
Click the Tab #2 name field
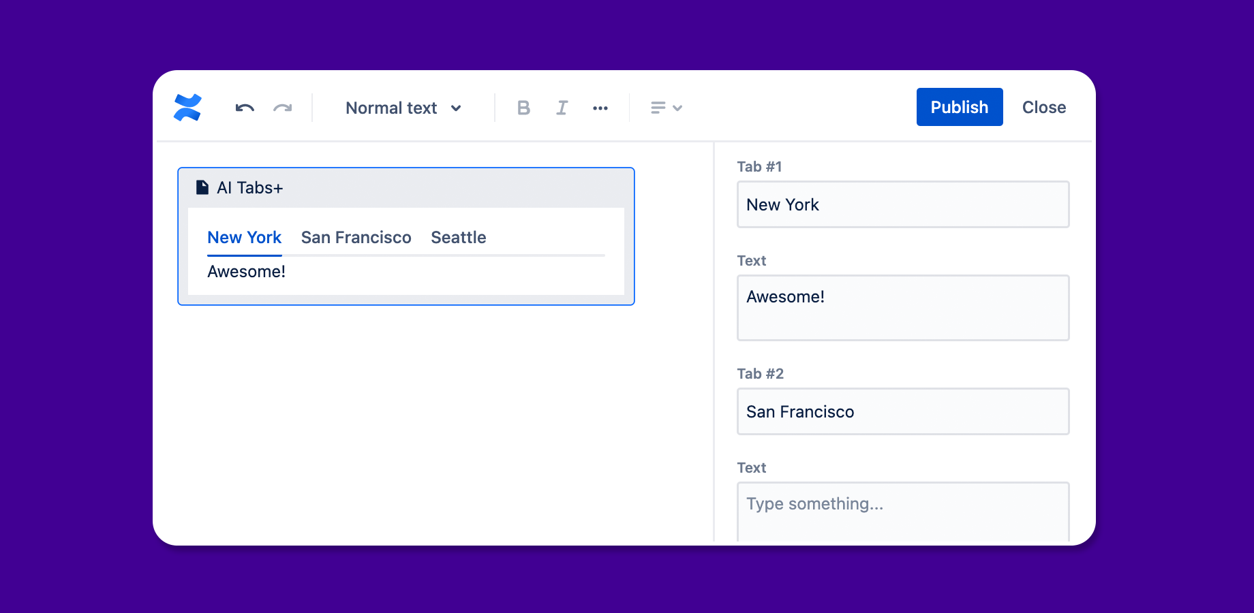coord(902,411)
